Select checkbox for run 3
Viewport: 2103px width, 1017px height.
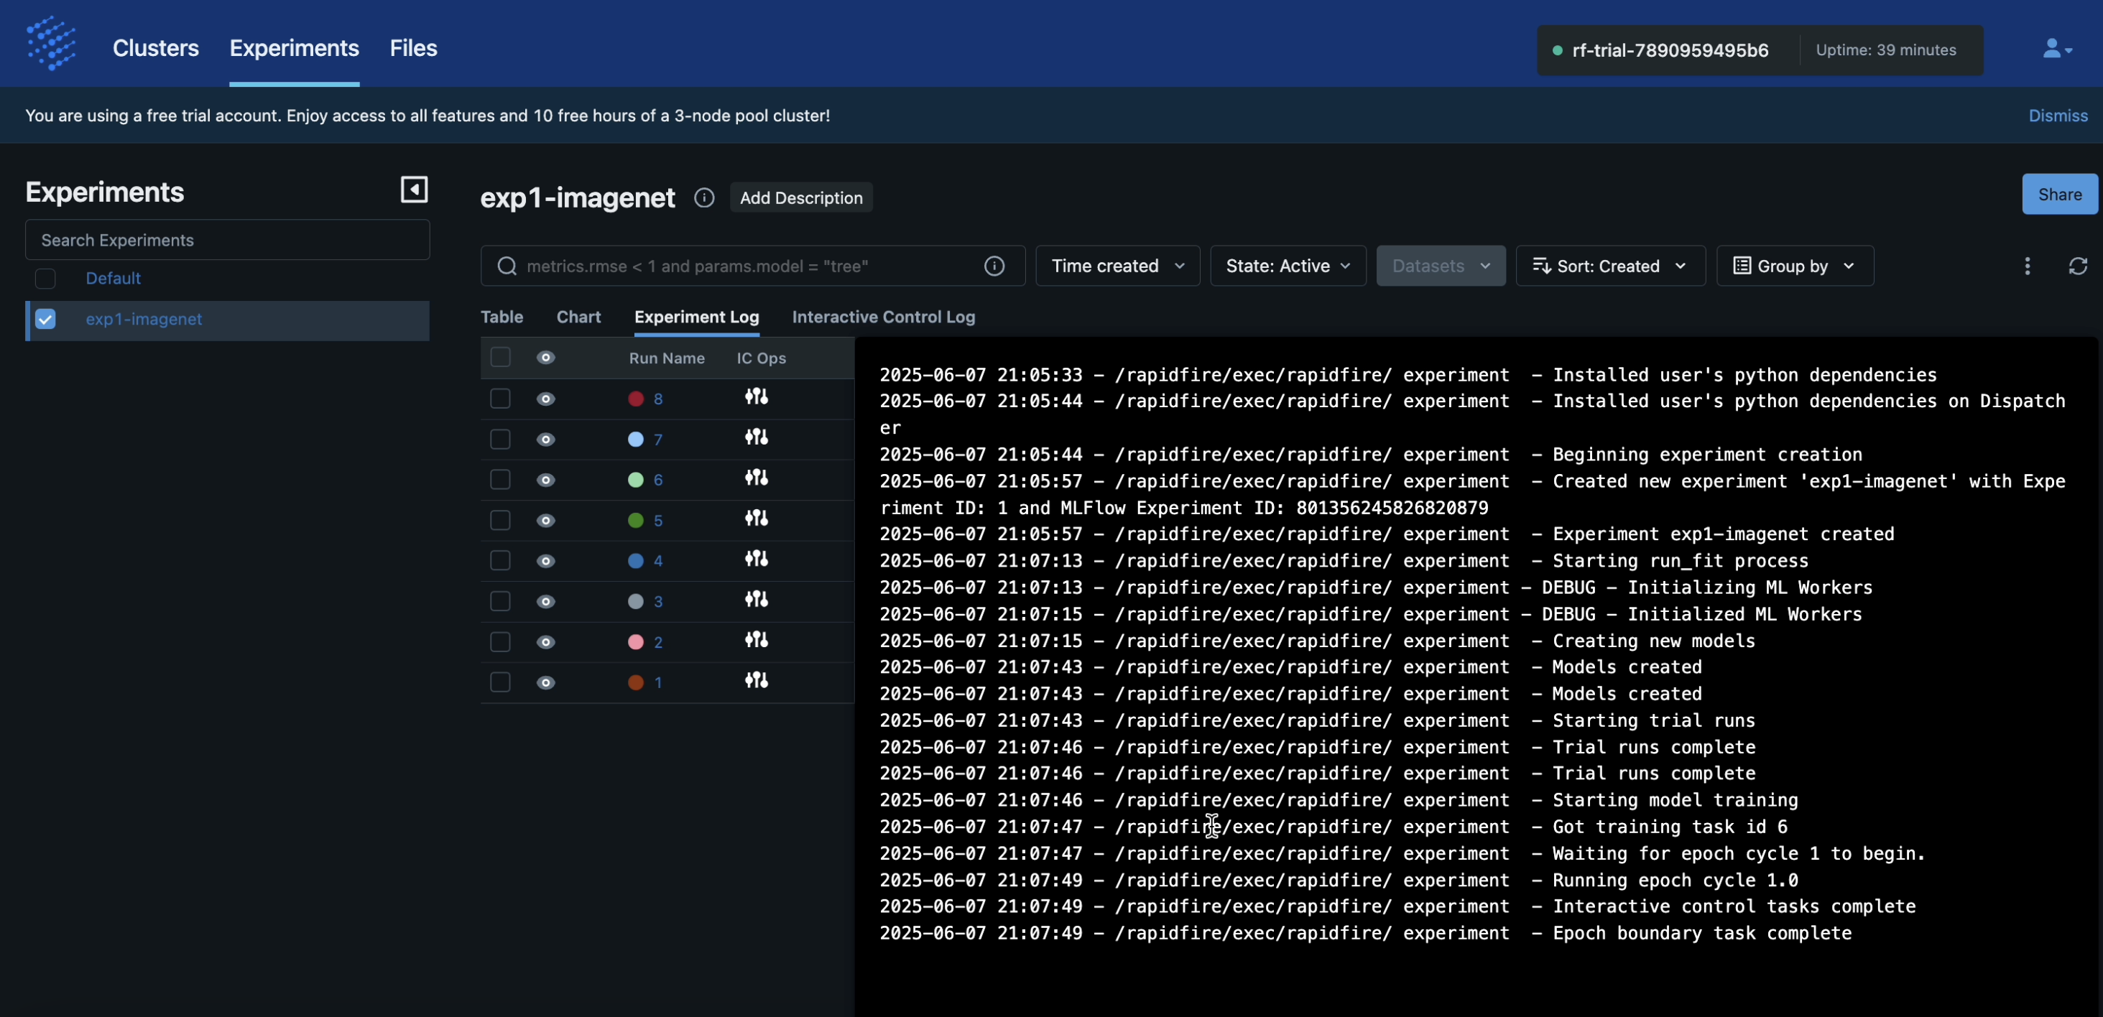(501, 600)
